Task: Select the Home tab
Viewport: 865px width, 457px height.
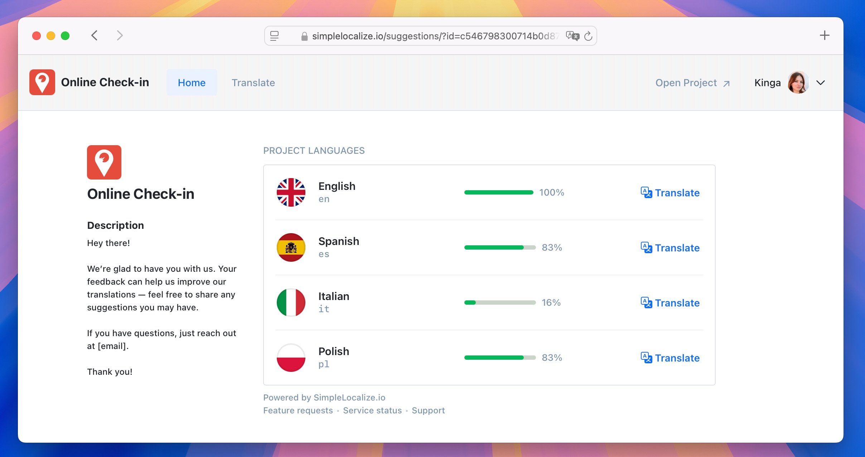Action: pyautogui.click(x=192, y=83)
